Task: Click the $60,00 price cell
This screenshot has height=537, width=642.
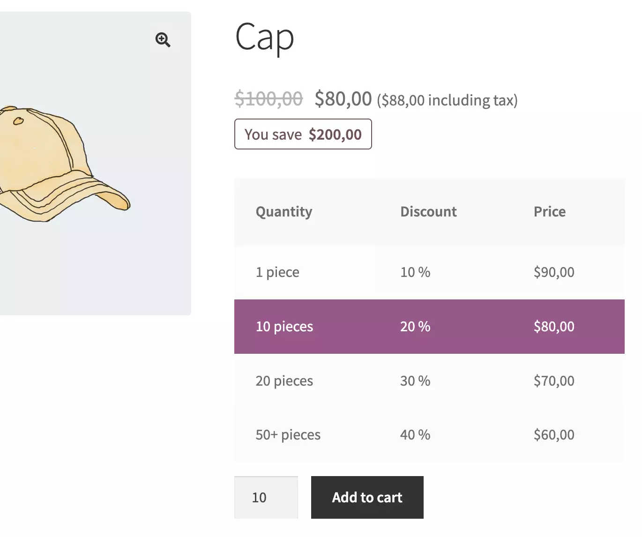Action: pyautogui.click(x=554, y=435)
